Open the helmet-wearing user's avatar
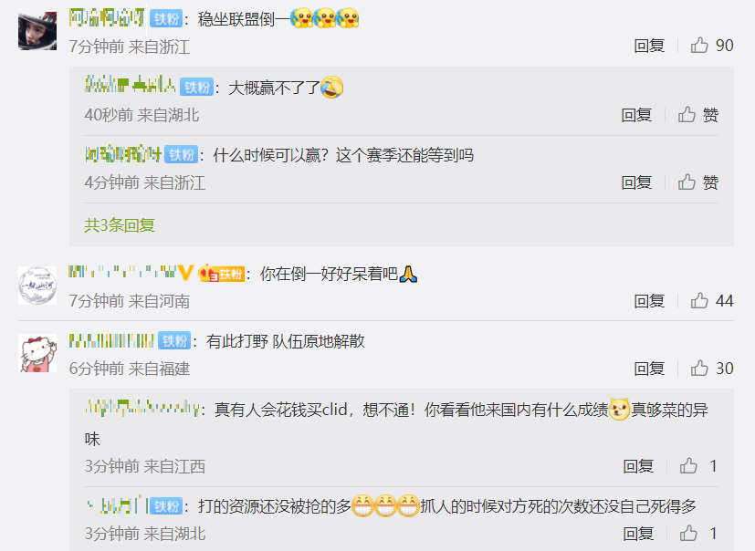 point(37,31)
